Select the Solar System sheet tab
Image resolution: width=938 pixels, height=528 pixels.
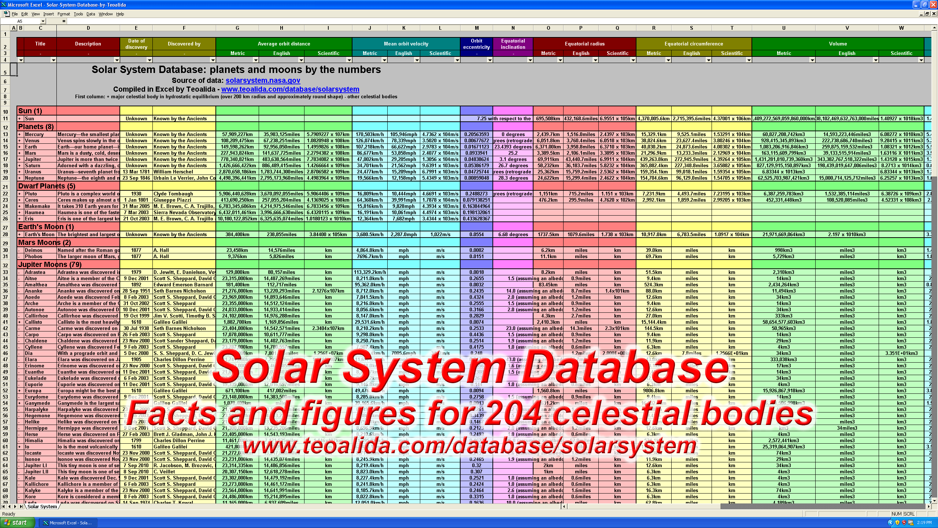point(42,506)
